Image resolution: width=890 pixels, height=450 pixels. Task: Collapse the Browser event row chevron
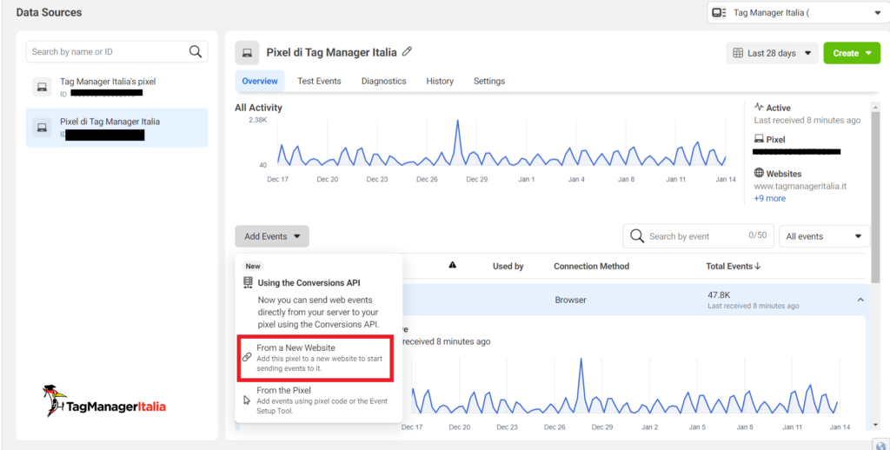pos(860,300)
